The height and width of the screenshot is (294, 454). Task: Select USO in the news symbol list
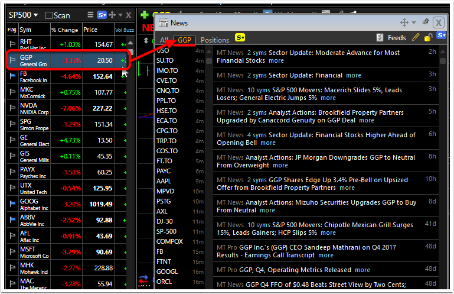(x=163, y=50)
